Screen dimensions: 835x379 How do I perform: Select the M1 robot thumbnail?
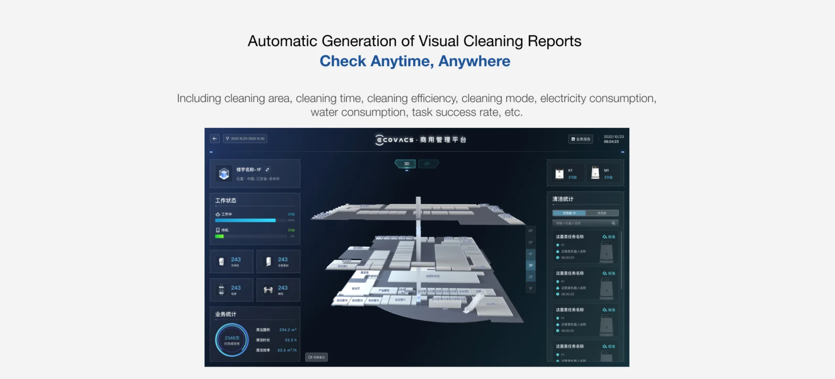[595, 173]
